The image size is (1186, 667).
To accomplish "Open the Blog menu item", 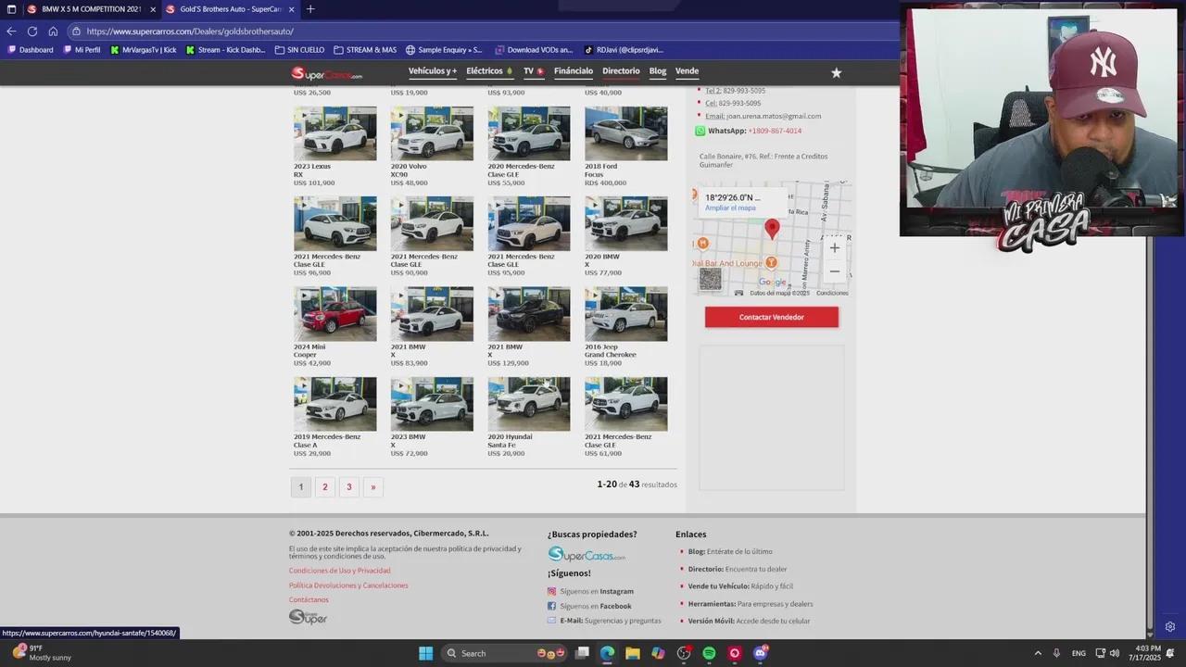I will [658, 71].
